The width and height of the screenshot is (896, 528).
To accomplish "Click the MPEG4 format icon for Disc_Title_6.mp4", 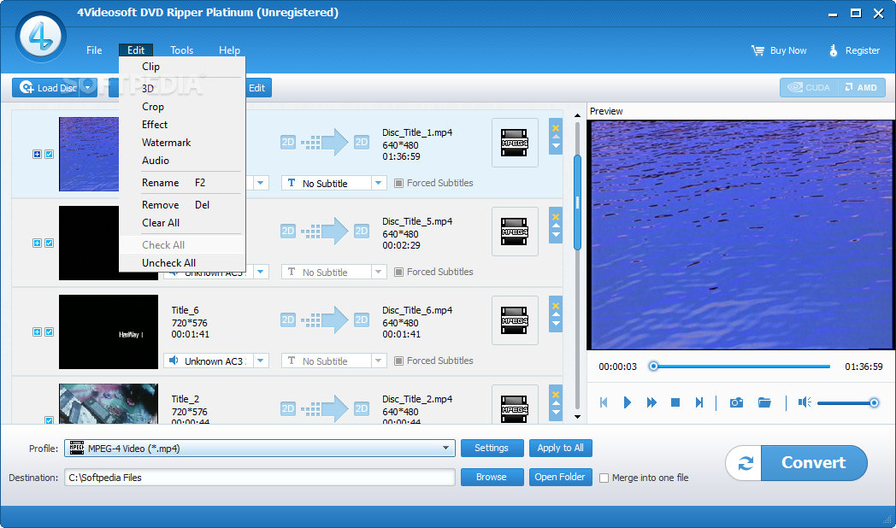I will pos(515,320).
